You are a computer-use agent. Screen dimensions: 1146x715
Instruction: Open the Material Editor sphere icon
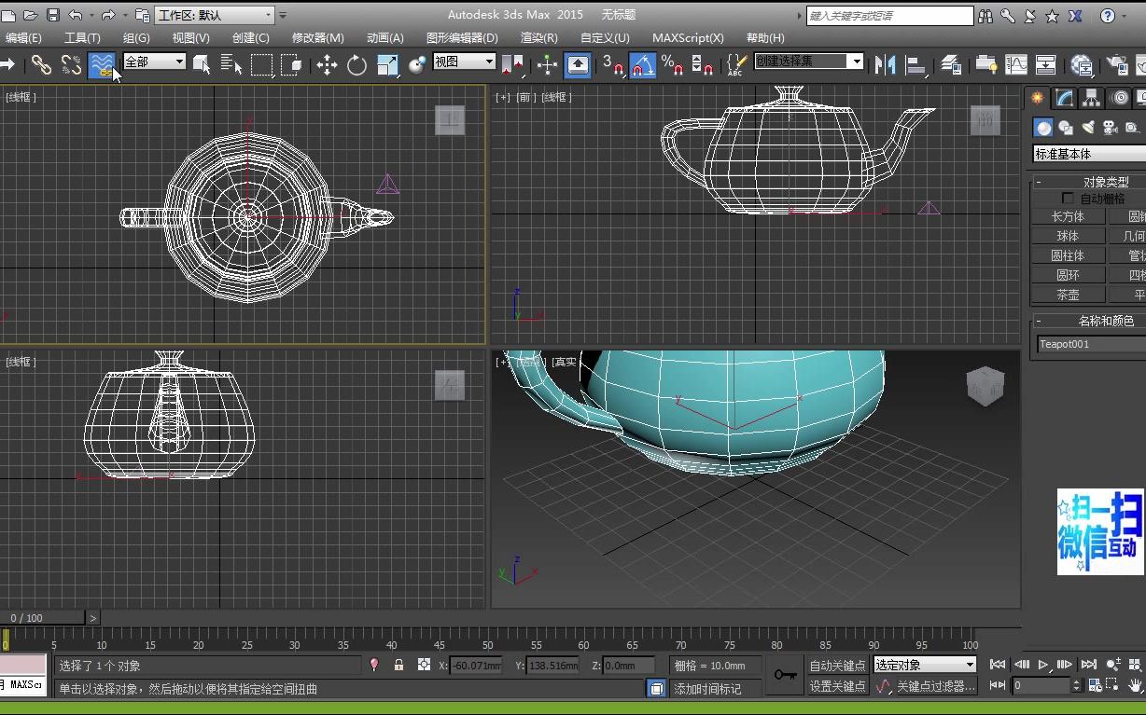[x=1082, y=64]
